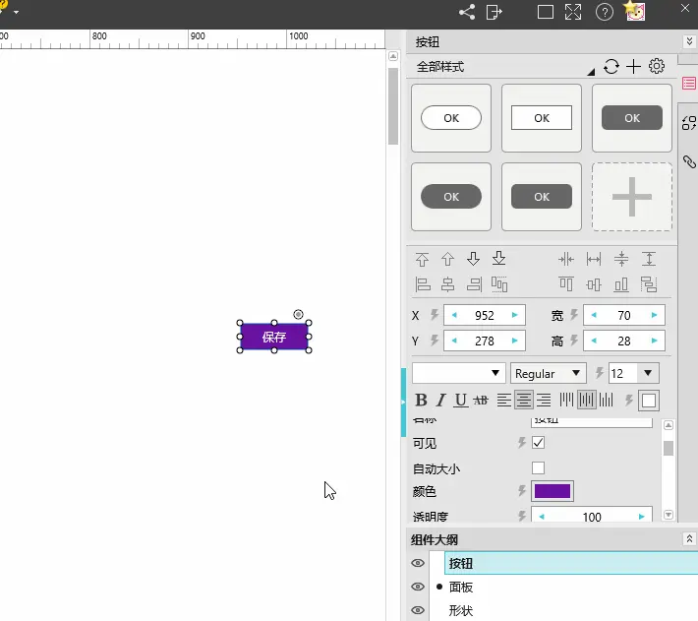Viewport: 698px width, 621px height.
Task: Click the Underline formatting button
Action: click(x=461, y=400)
